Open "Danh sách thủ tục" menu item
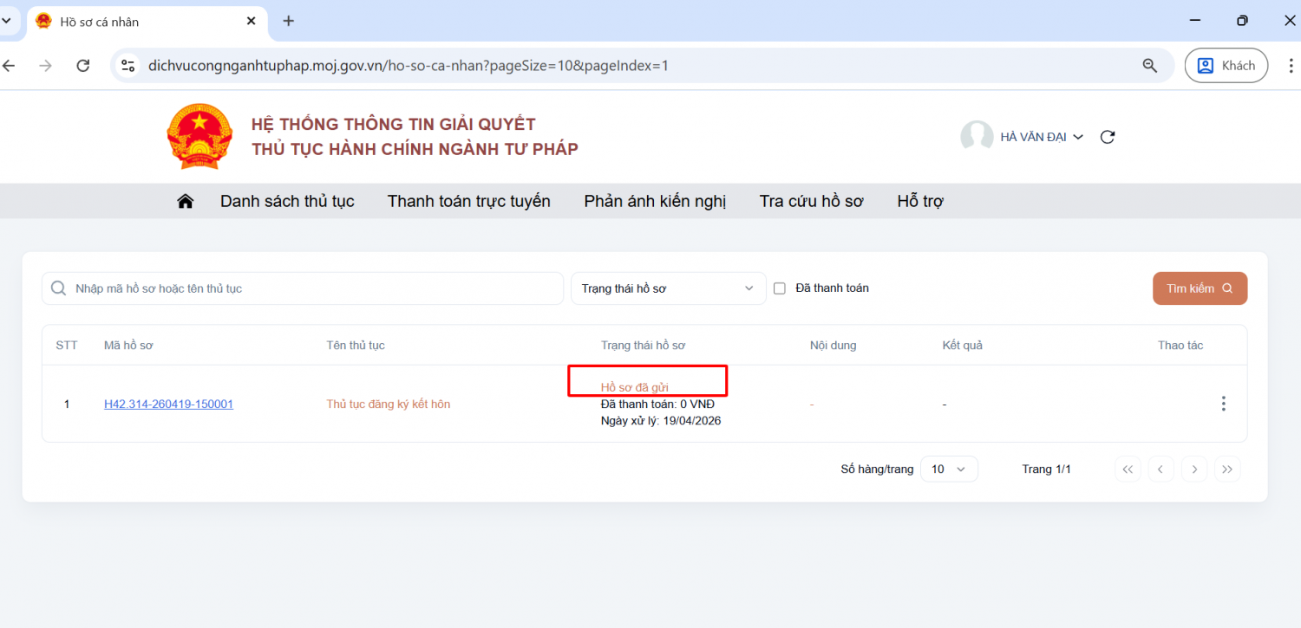 pos(287,201)
